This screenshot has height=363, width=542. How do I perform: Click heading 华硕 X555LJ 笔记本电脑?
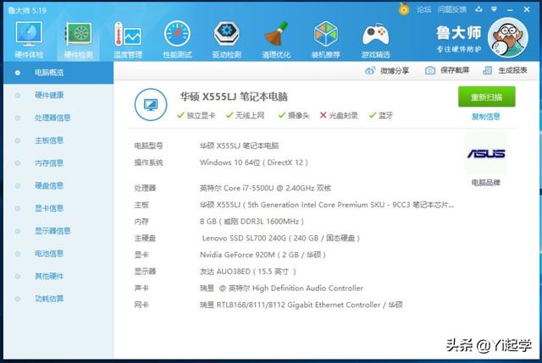coord(234,96)
